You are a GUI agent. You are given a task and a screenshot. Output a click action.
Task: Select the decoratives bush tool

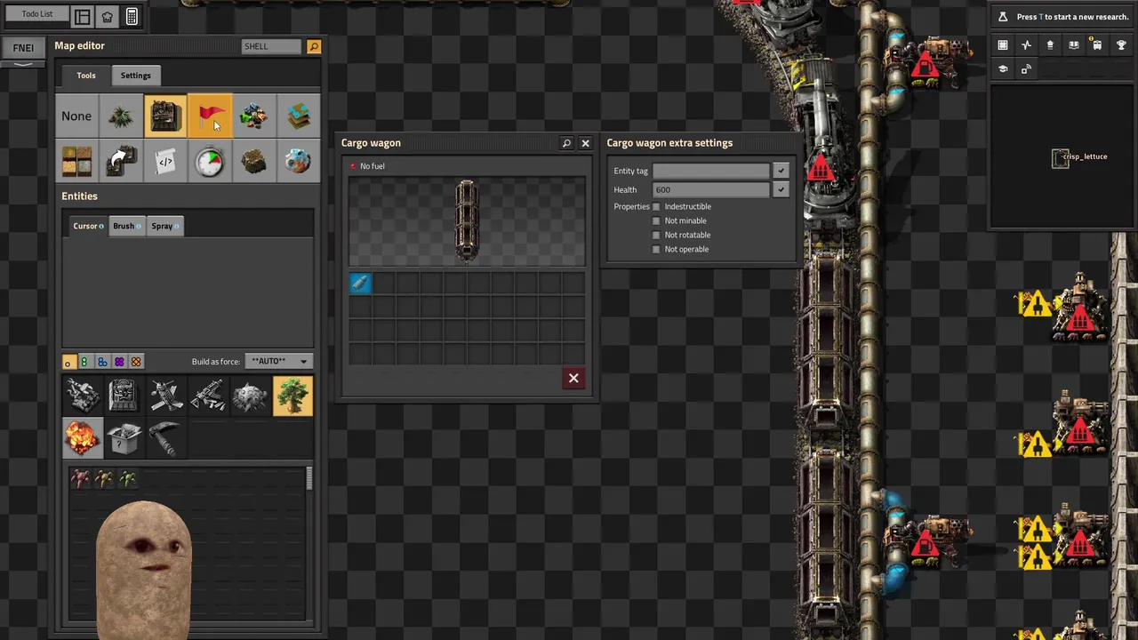[121, 116]
